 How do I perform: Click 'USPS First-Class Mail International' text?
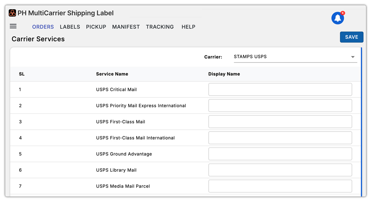tap(135, 138)
